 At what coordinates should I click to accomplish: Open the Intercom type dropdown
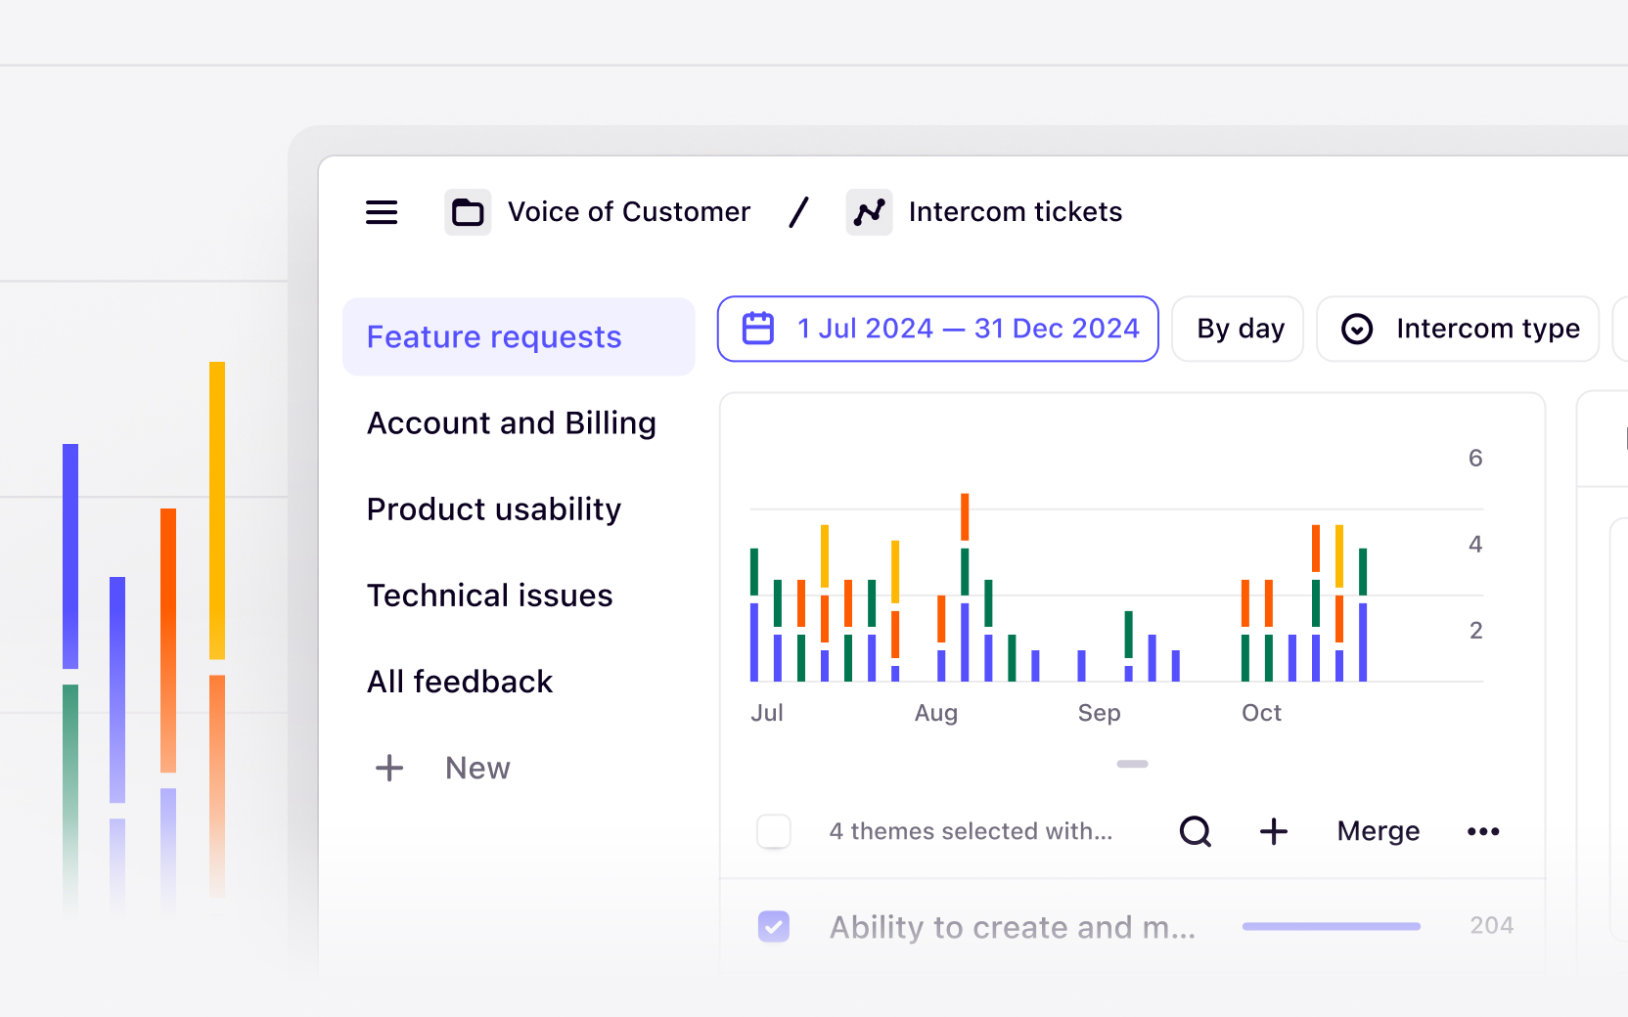[1457, 329]
